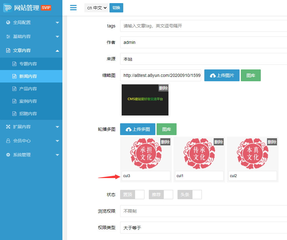The width and height of the screenshot is (287, 240).
Task: Open 扩展内容 via its grid icon
Action: coord(7,127)
